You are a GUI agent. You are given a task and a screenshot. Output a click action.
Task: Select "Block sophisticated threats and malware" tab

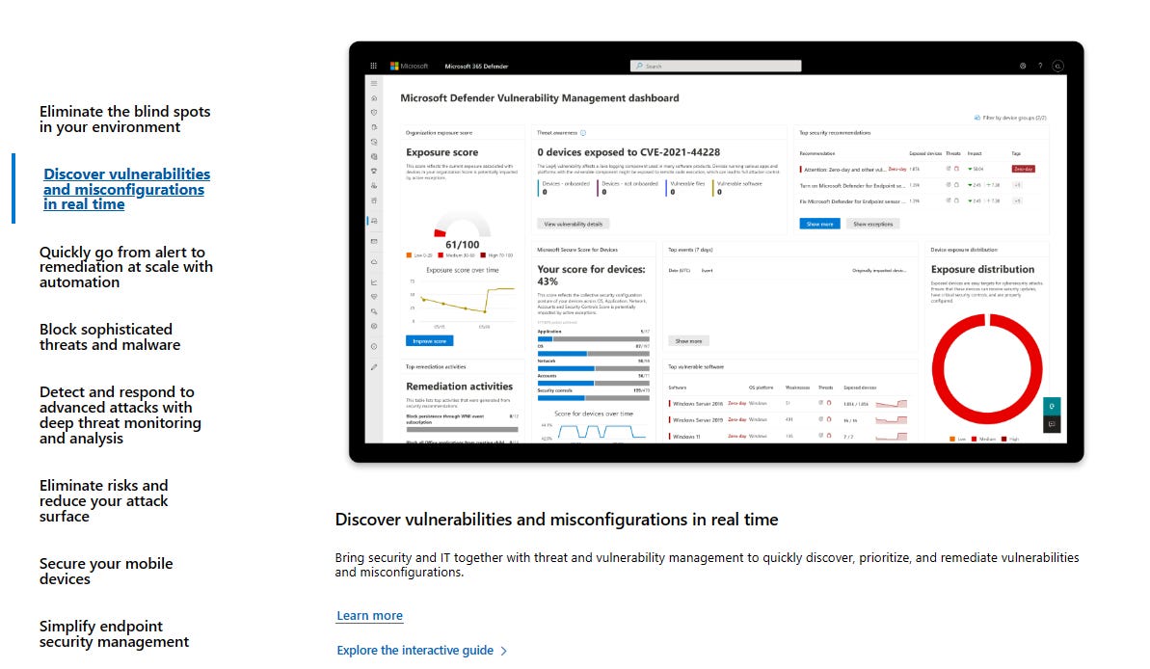point(110,336)
